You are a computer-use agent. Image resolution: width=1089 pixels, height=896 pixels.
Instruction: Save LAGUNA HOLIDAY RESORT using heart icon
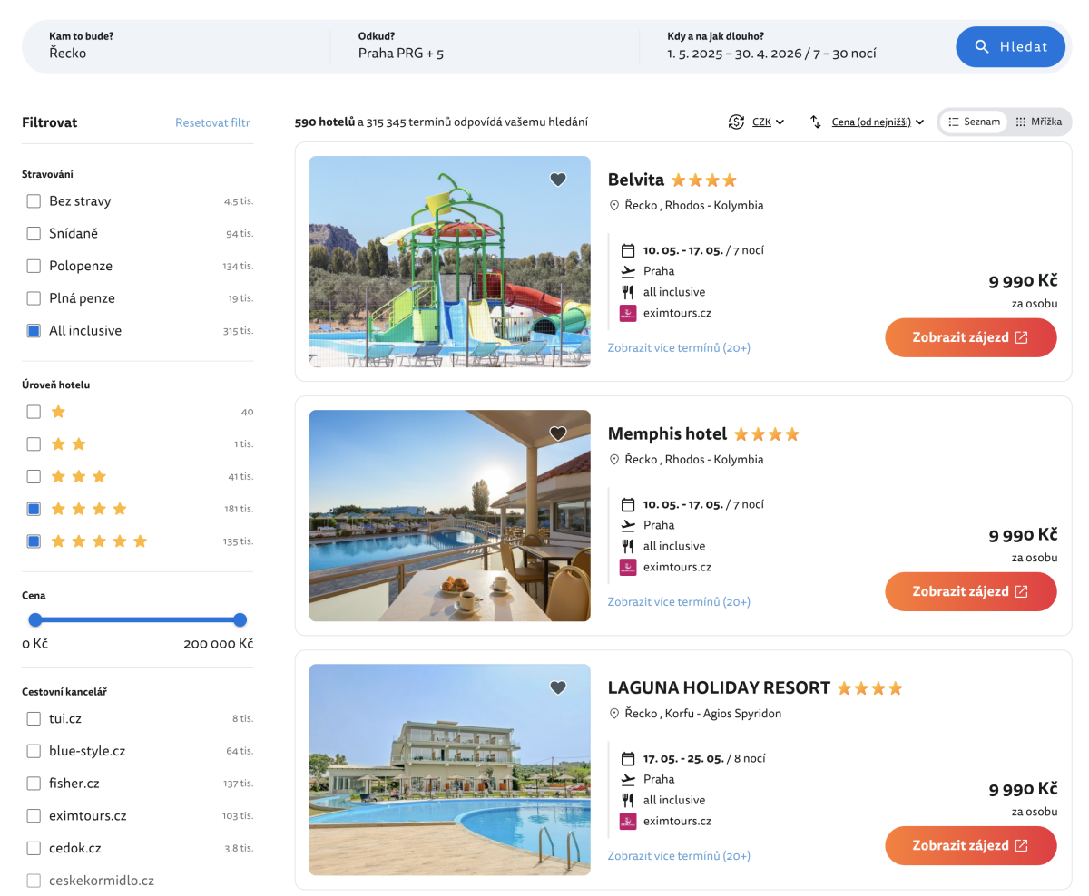pyautogui.click(x=558, y=687)
